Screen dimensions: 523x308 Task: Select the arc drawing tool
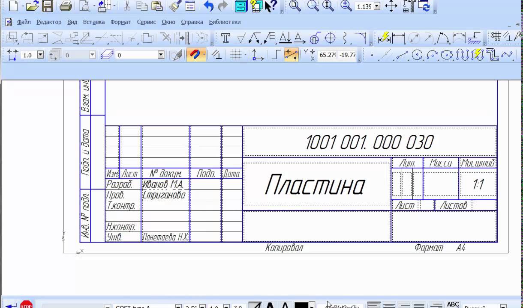tap(432, 55)
